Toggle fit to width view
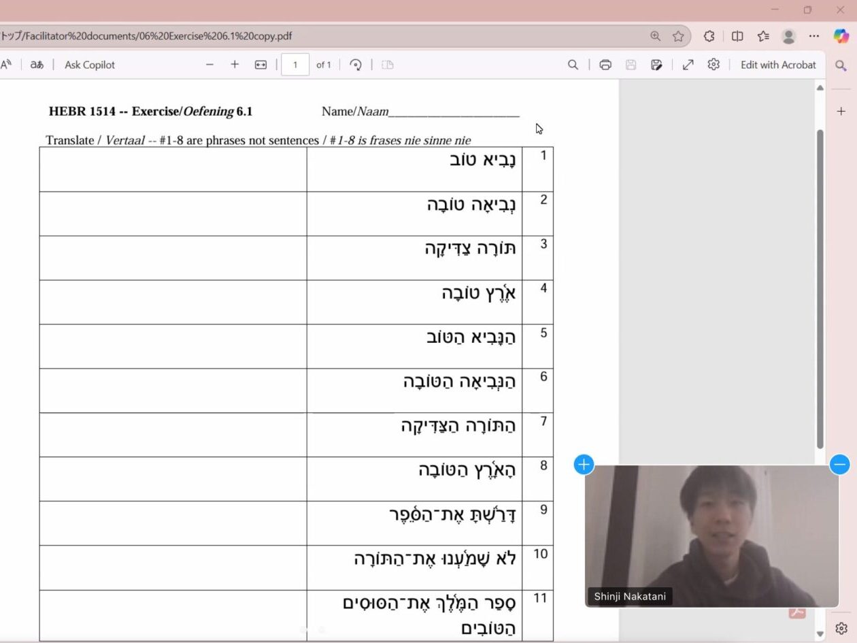The image size is (857, 643). 261,65
